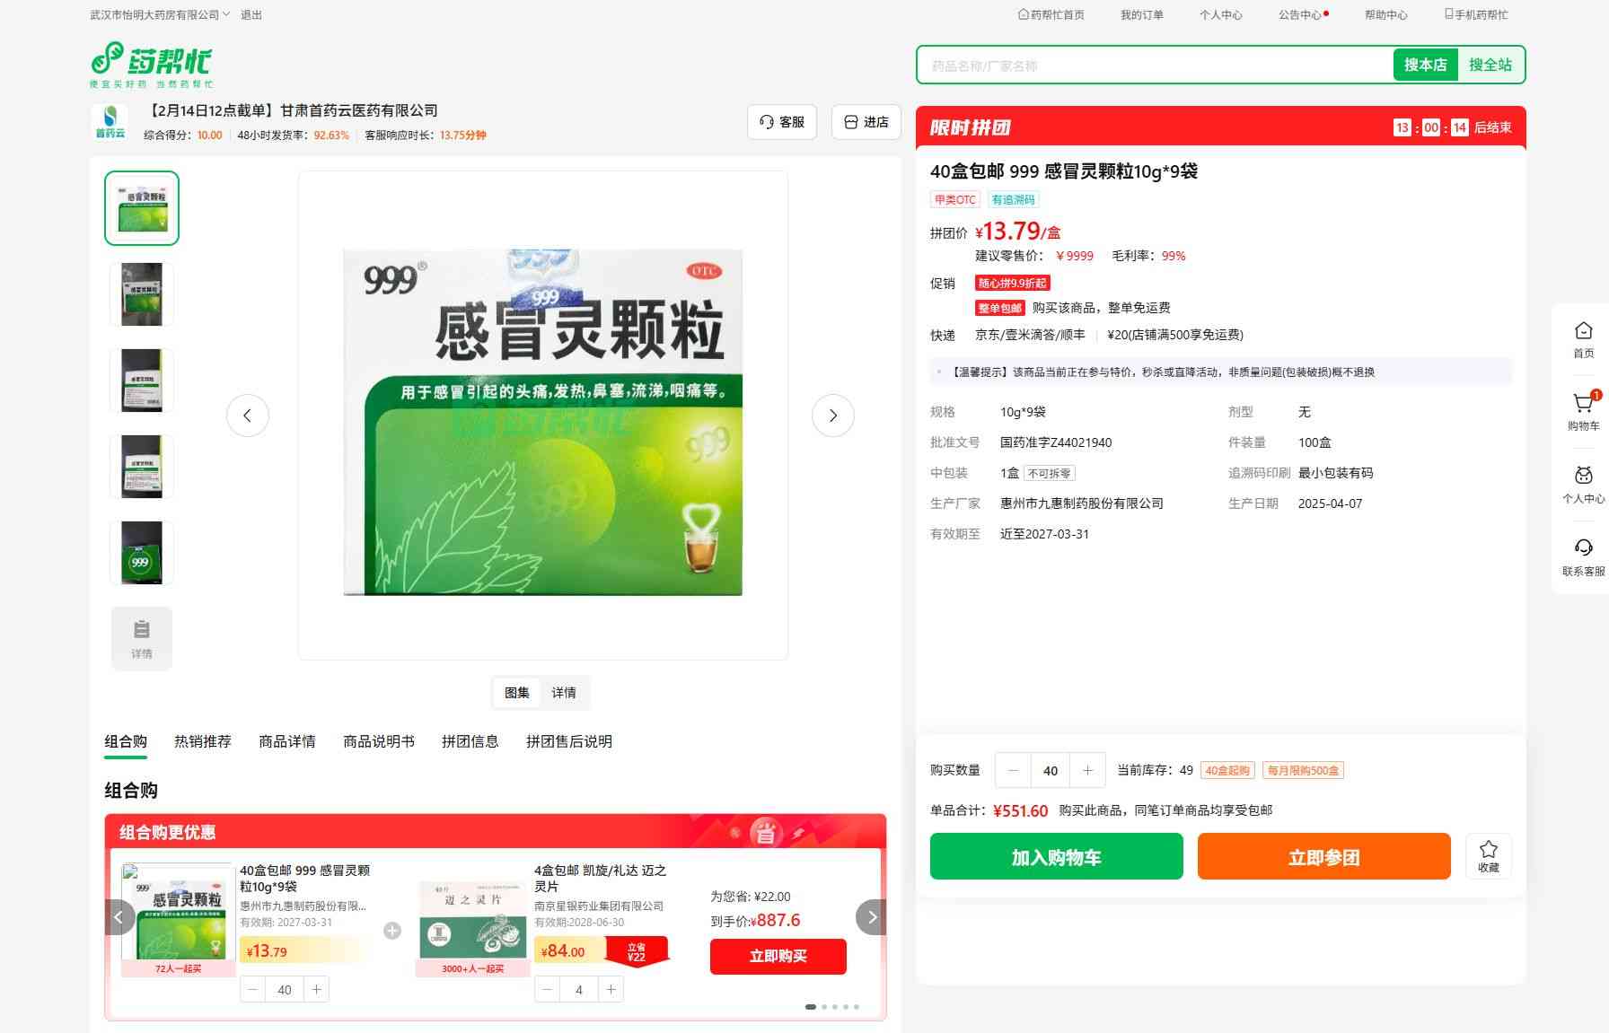Click the green 加入购物车 button

pos(1056,856)
